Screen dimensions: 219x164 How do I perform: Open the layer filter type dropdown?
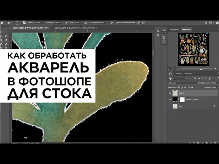pos(180,78)
